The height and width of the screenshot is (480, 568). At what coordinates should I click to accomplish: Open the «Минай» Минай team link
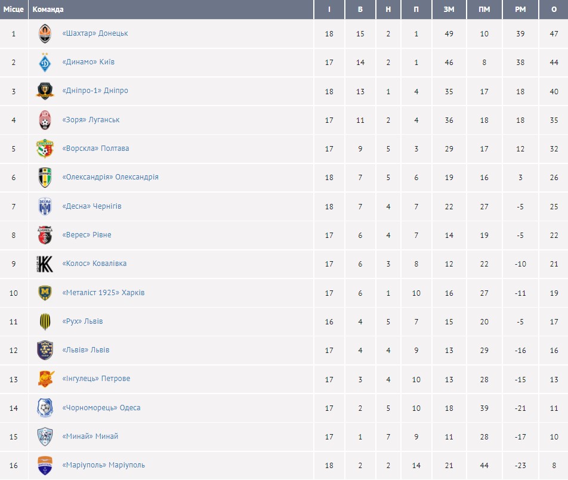90,436
